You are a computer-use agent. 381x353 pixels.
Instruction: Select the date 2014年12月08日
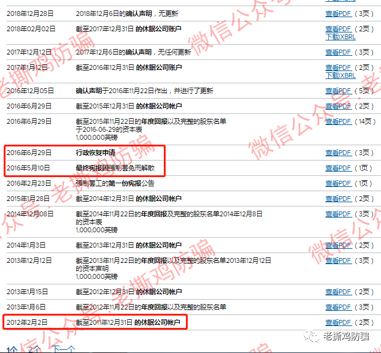30,214
